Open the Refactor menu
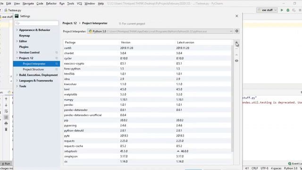 [x=51, y=3]
